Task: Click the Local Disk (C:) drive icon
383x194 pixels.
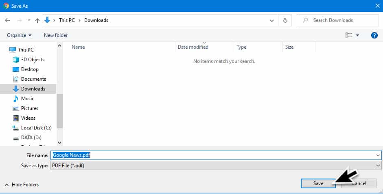Action: (x=15, y=128)
